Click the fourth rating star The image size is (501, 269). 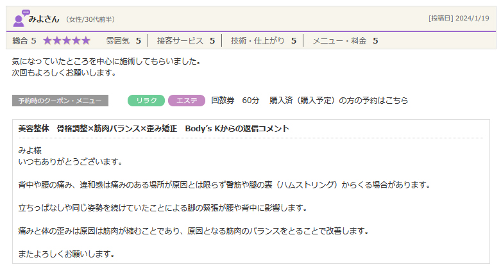click(76, 40)
